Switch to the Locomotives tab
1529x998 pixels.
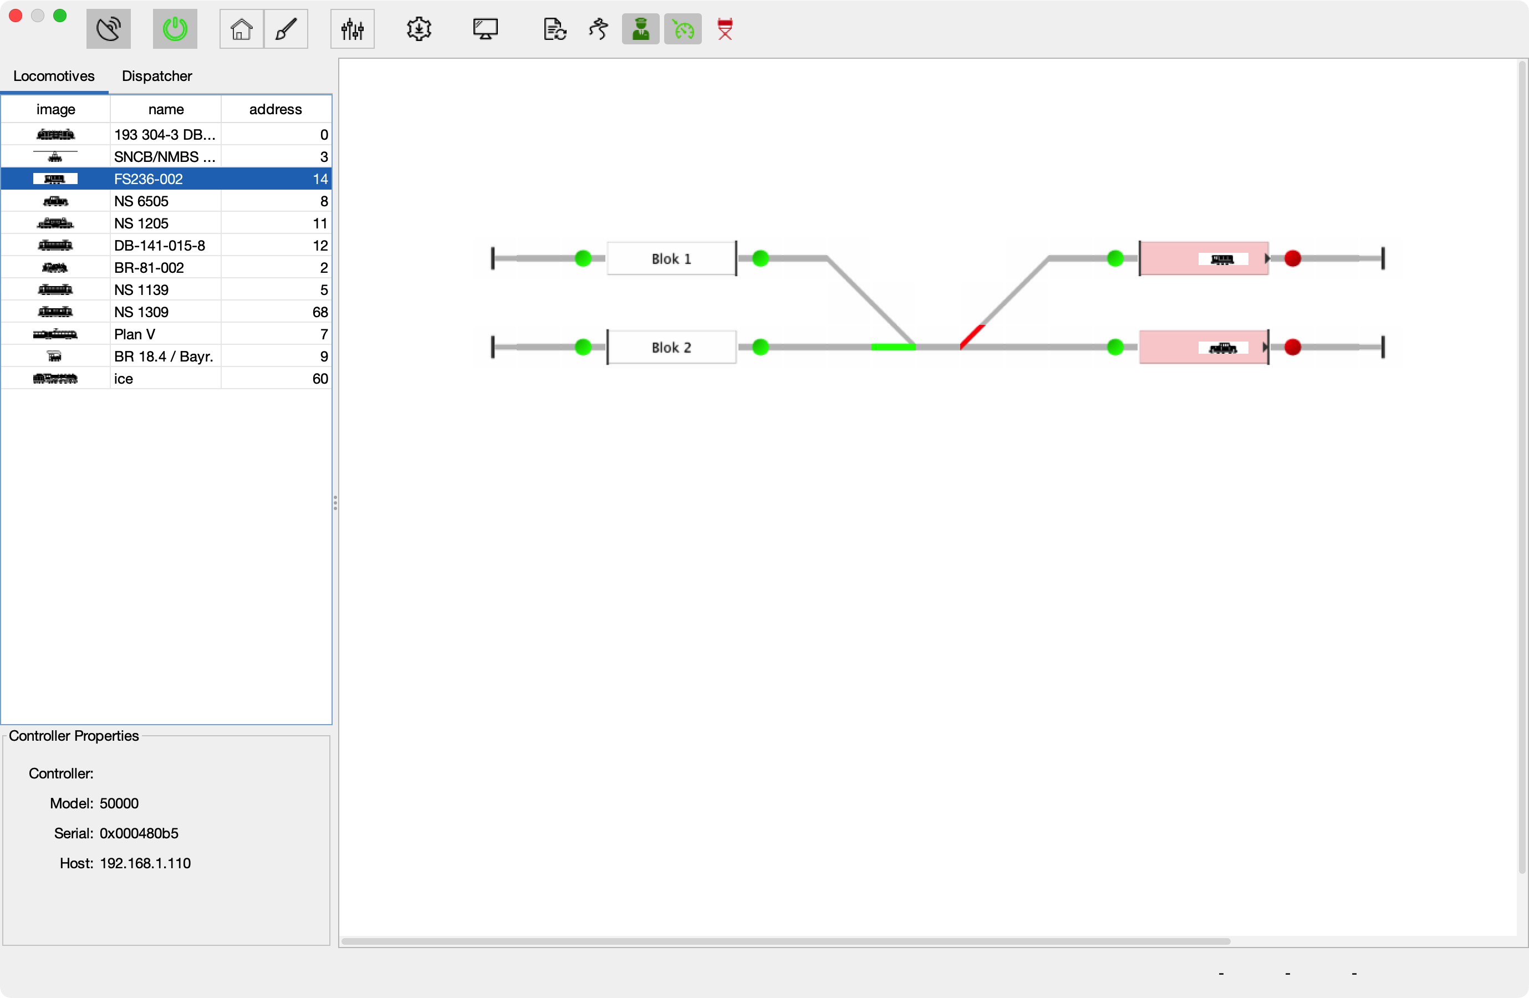click(54, 76)
